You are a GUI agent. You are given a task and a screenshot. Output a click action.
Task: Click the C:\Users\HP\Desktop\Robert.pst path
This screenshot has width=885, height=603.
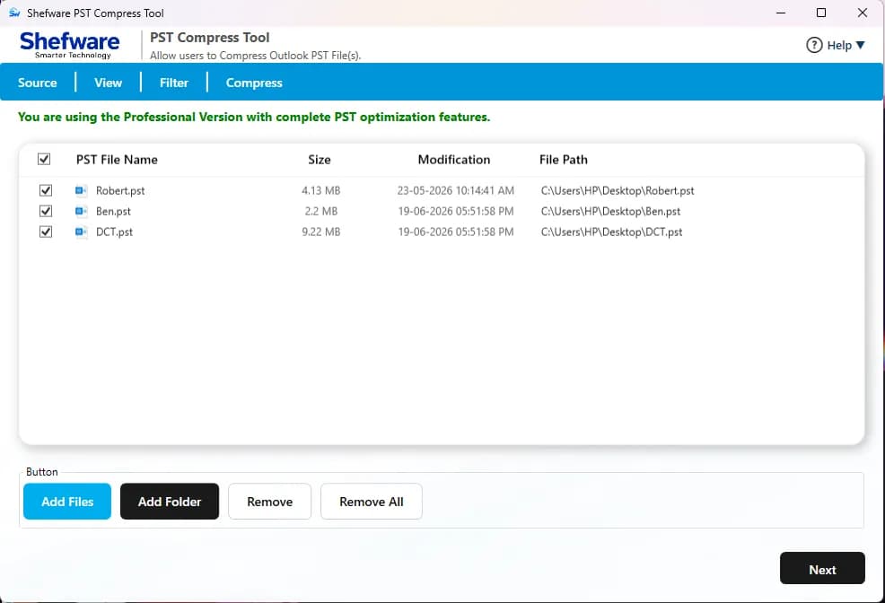point(618,190)
